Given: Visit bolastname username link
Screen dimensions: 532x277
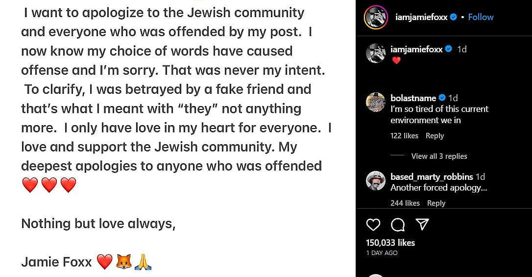Looking at the screenshot, I should tap(413, 98).
